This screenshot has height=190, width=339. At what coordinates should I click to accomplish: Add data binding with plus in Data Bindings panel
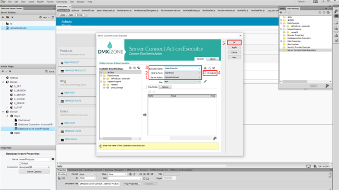(x=281, y=12)
